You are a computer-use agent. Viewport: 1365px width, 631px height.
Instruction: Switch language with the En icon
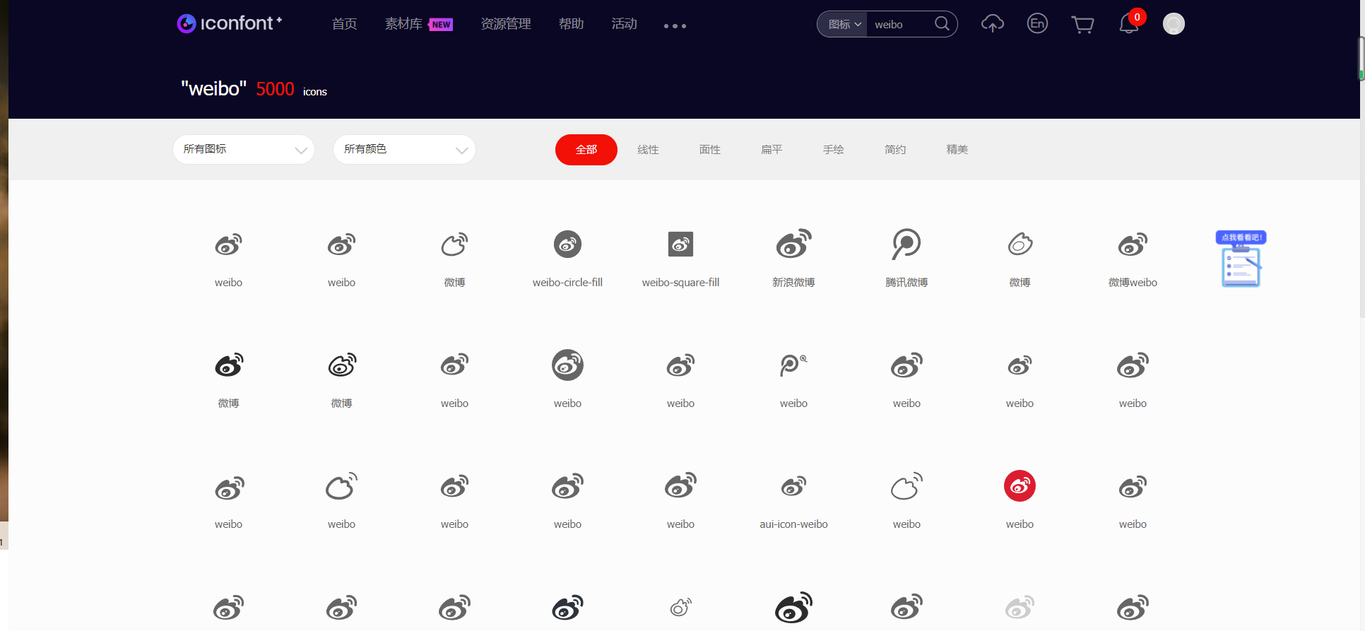click(x=1037, y=23)
